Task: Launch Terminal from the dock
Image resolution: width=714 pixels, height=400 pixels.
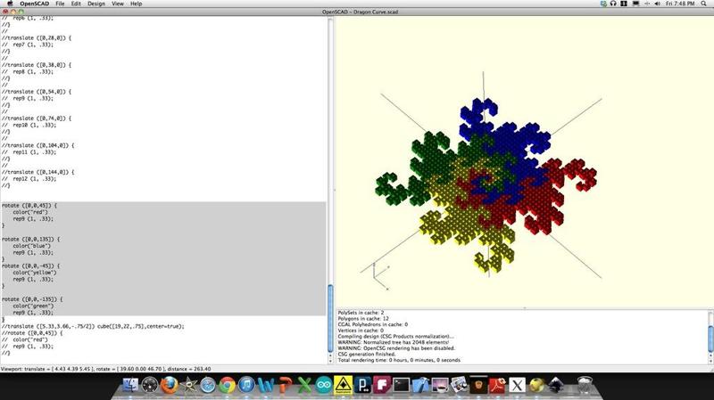Action: [401, 386]
